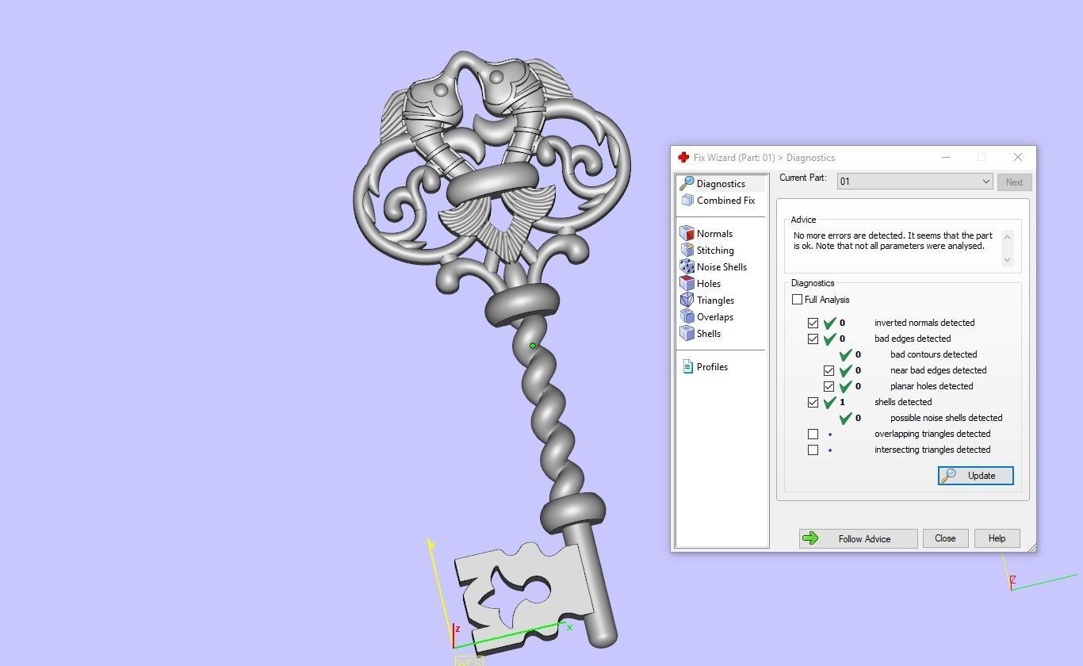Viewport: 1083px width, 666px height.
Task: Click the green arrow on Follow Advice
Action: [810, 539]
